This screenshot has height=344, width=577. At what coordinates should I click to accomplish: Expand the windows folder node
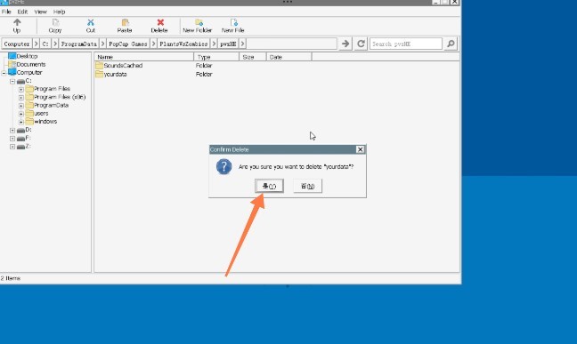point(21,122)
